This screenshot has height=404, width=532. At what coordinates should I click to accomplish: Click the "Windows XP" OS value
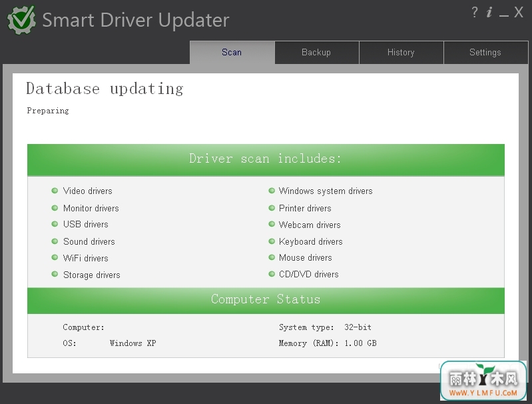coord(133,343)
